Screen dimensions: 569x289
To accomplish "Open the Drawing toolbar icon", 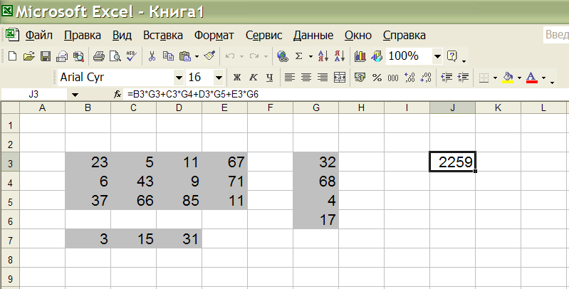I will (377, 56).
